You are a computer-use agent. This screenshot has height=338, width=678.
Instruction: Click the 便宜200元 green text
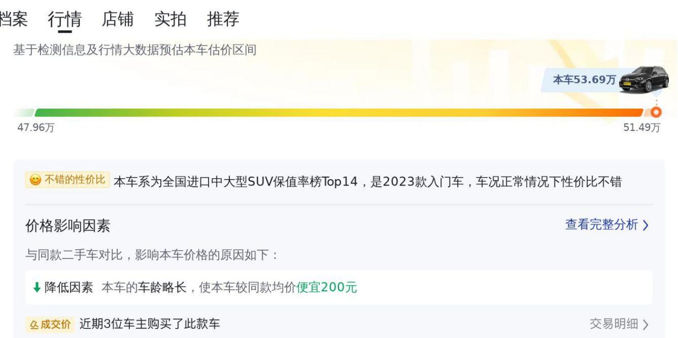[327, 288]
